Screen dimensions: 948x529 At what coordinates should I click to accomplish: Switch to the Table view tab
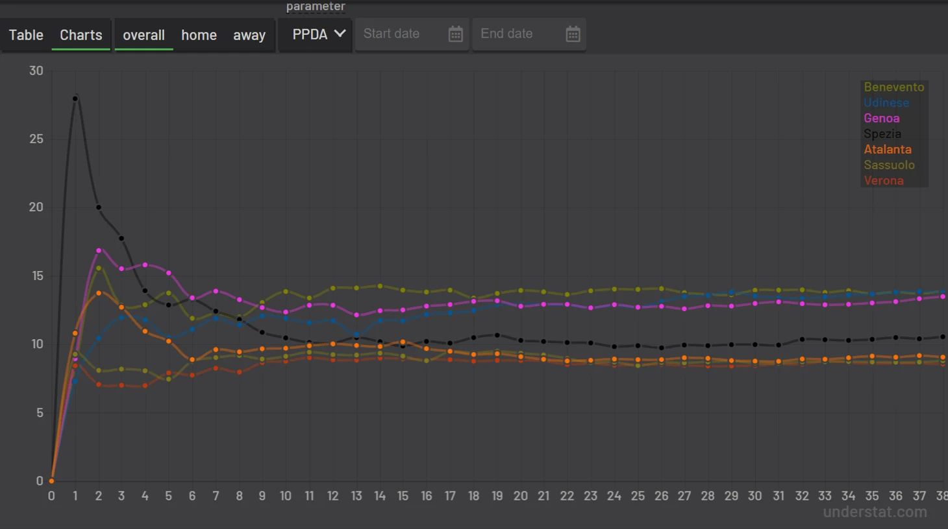coord(26,35)
